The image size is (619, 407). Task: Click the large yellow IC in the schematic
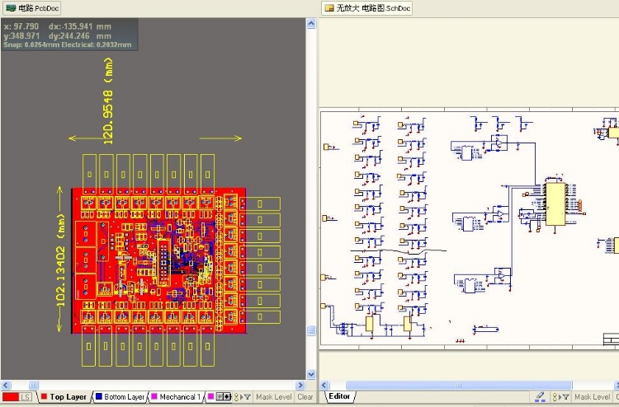pos(555,203)
